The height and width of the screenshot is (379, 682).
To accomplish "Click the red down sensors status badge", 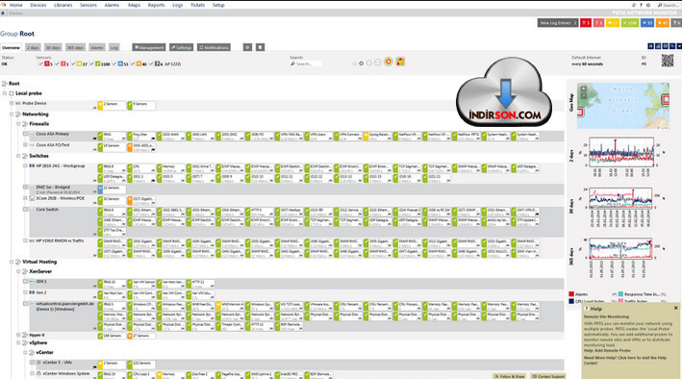I will pyautogui.click(x=586, y=23).
